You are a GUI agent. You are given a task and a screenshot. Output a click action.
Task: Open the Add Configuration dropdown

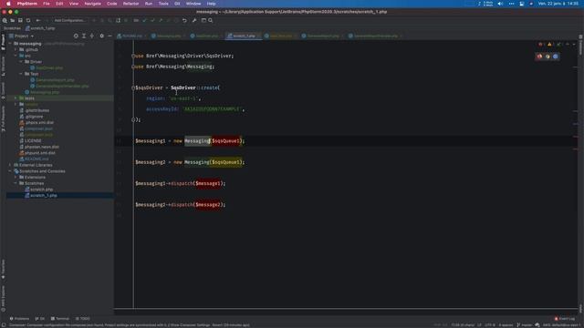click(69, 20)
